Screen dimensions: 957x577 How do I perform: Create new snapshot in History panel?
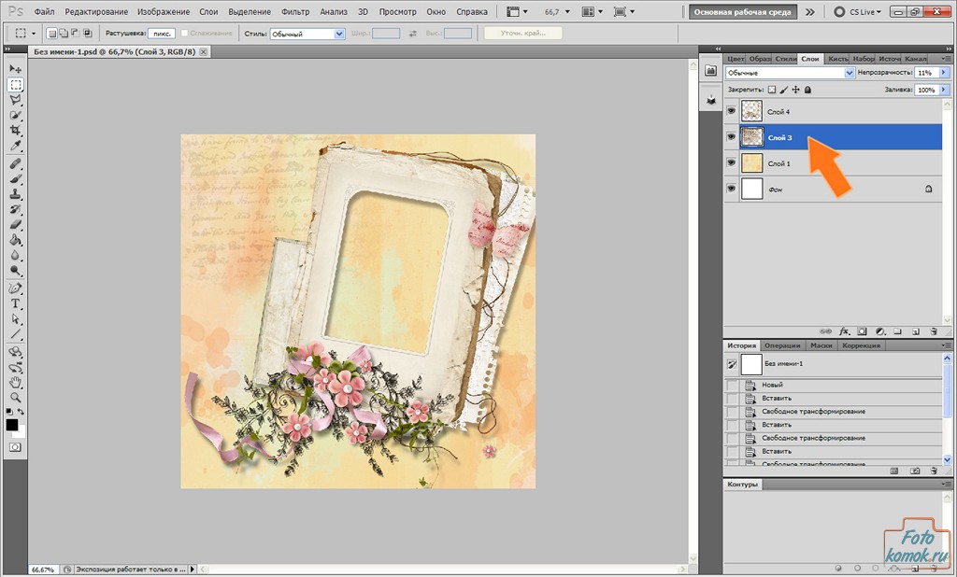pos(915,471)
